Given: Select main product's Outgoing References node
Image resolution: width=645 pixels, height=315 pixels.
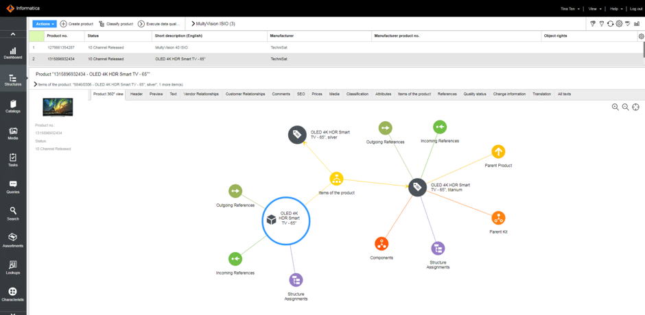Looking at the screenshot, I should (x=235, y=191).
